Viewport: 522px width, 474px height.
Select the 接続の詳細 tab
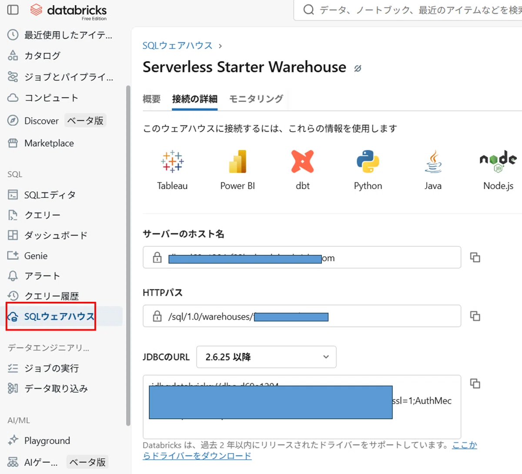[x=195, y=99]
